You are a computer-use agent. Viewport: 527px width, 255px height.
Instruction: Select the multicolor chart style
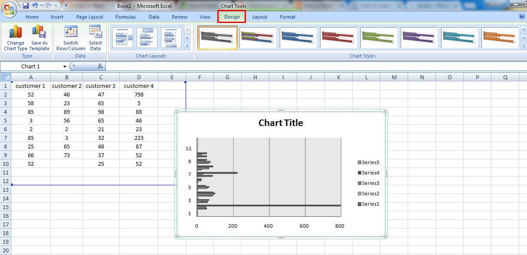258,38
